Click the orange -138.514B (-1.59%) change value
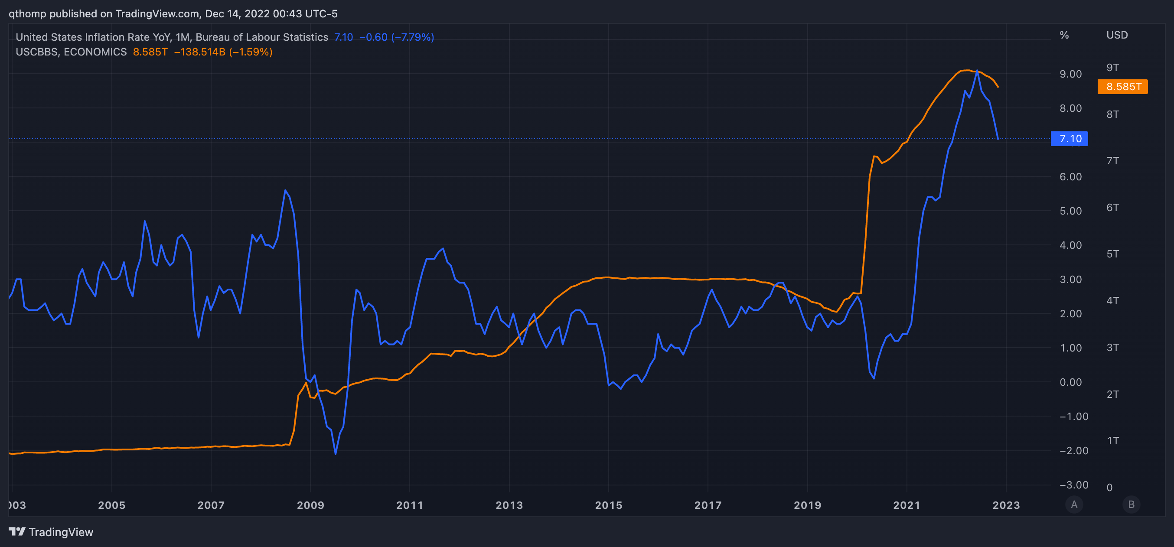Image resolution: width=1174 pixels, height=547 pixels. coord(223,52)
